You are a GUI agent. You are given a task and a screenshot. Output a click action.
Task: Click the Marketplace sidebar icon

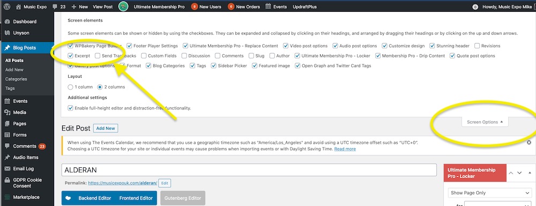point(8,197)
